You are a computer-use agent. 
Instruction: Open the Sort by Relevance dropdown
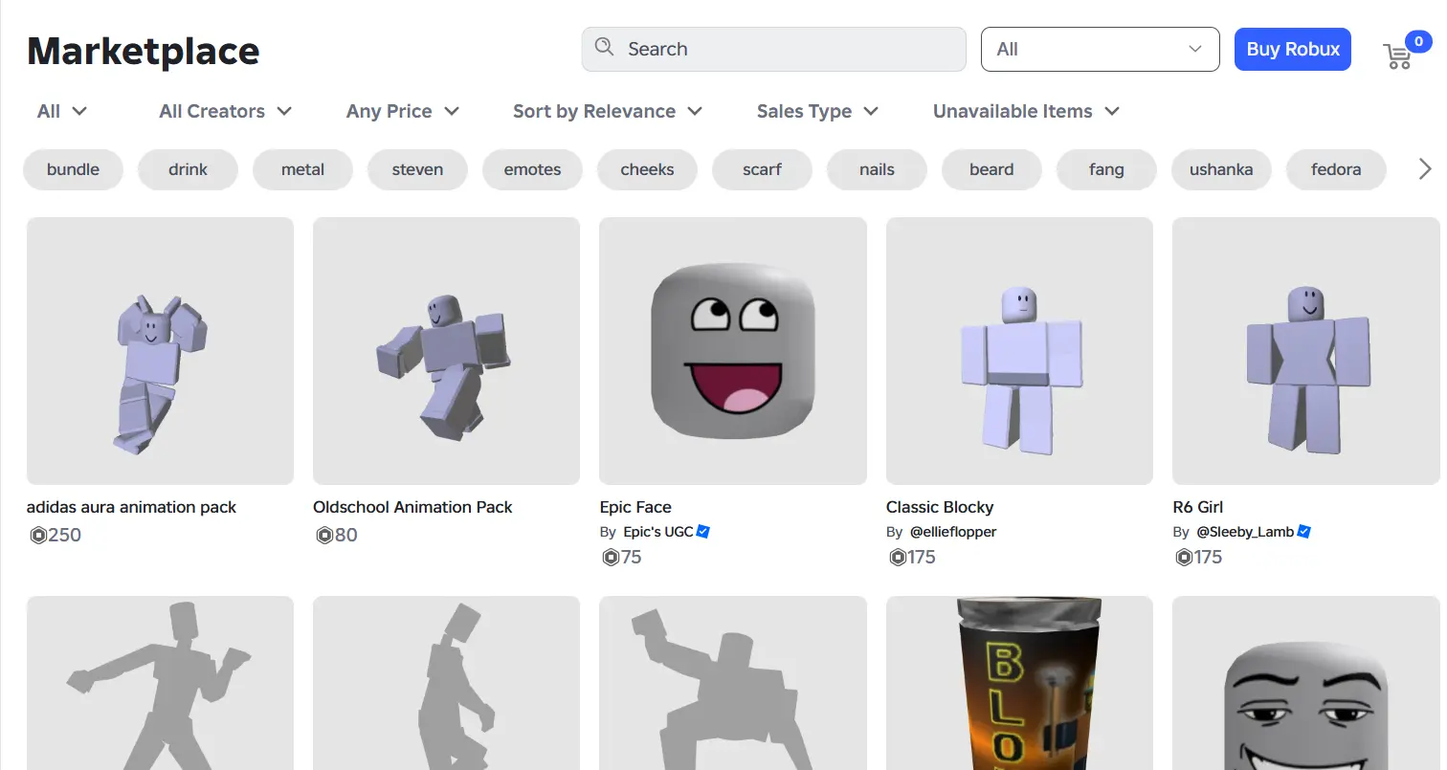607,111
